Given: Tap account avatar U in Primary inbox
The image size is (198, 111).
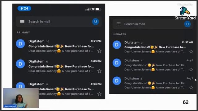Looking at the screenshot, I should click(96, 22).
